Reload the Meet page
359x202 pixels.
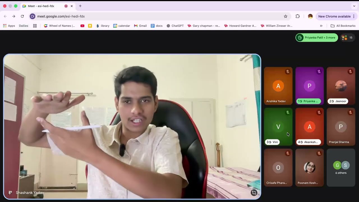pyautogui.click(x=22, y=16)
